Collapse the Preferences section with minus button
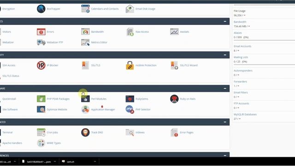Screen dimensions: 295x166 click(225, 155)
